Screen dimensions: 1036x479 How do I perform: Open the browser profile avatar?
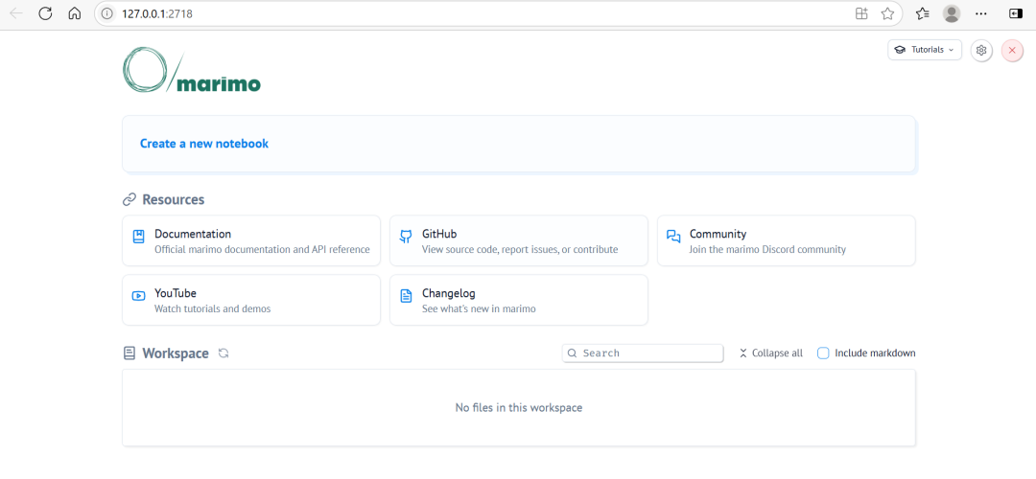952,13
